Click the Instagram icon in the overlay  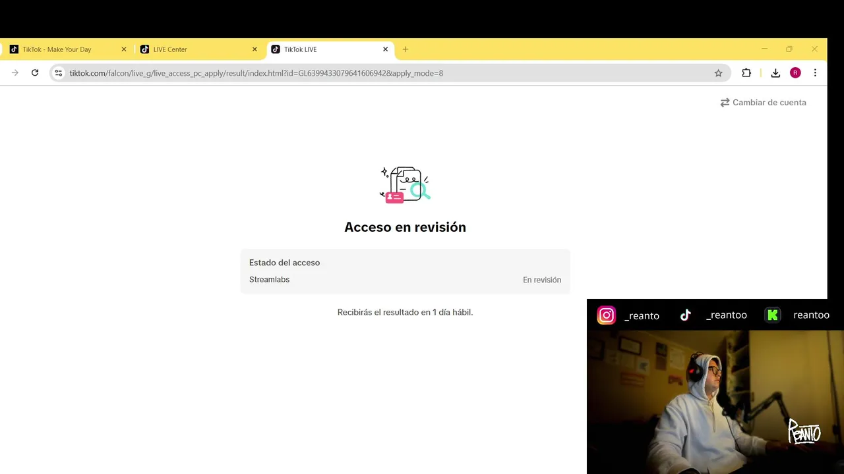pyautogui.click(x=606, y=315)
